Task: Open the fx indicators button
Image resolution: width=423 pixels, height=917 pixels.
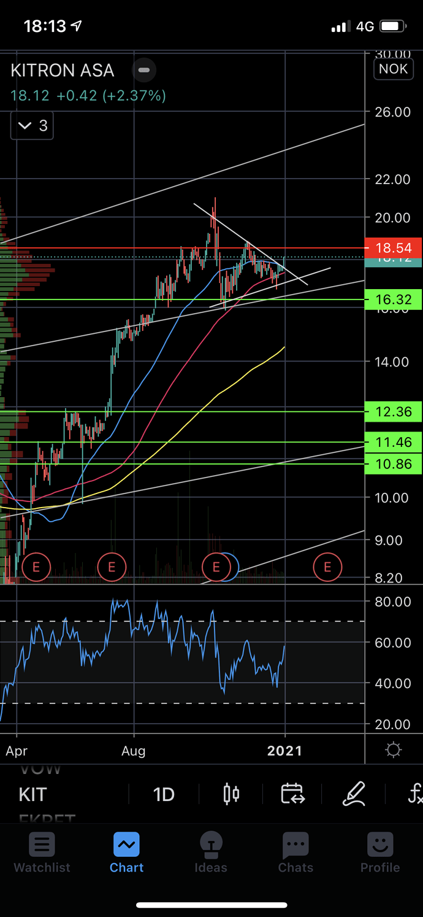Action: click(x=415, y=794)
